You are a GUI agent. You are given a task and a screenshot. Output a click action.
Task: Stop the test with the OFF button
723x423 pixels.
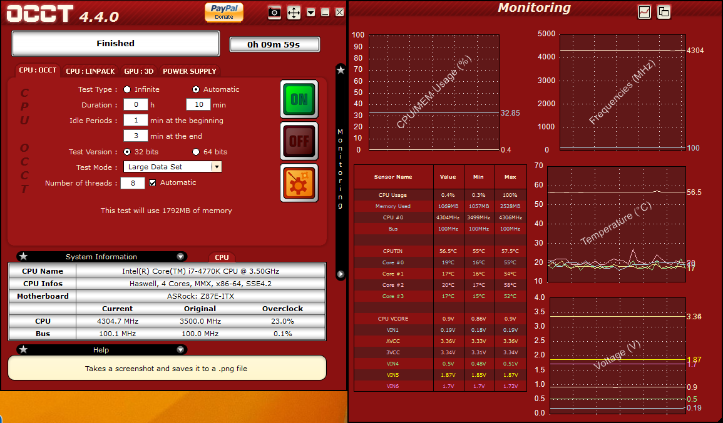pos(299,141)
